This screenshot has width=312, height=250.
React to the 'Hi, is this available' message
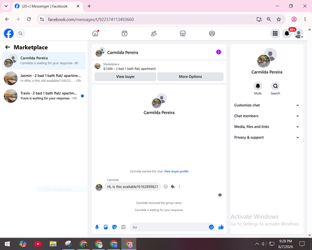(x=165, y=187)
